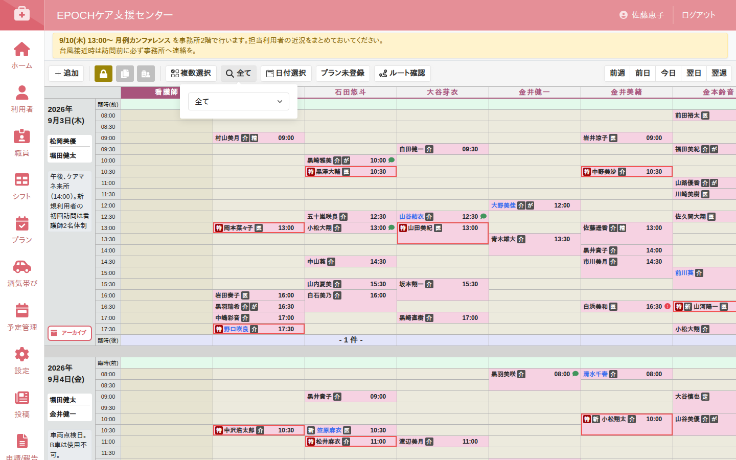Image resolution: width=736 pixels, height=460 pixels.
Task: Click the プラン未登録 button
Action: pyautogui.click(x=342, y=74)
